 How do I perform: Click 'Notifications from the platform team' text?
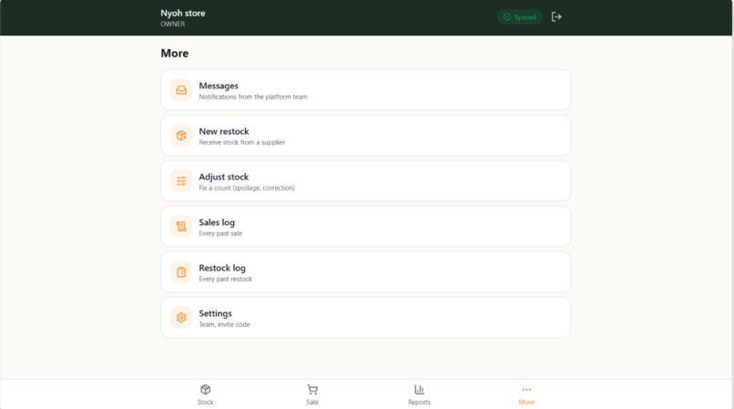(x=253, y=97)
